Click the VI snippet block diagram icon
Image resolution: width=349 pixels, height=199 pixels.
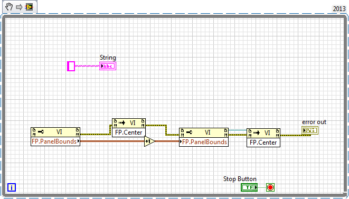point(29,7)
